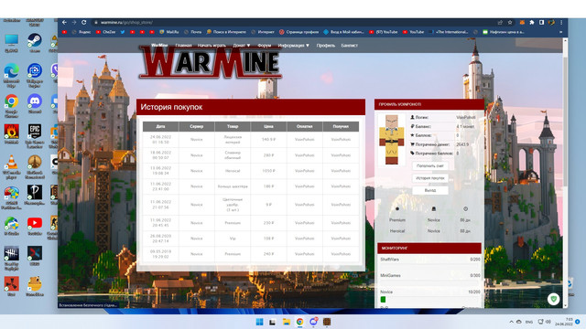
Task: Open the YouTube shortcut on the desktop
Action: (35, 225)
